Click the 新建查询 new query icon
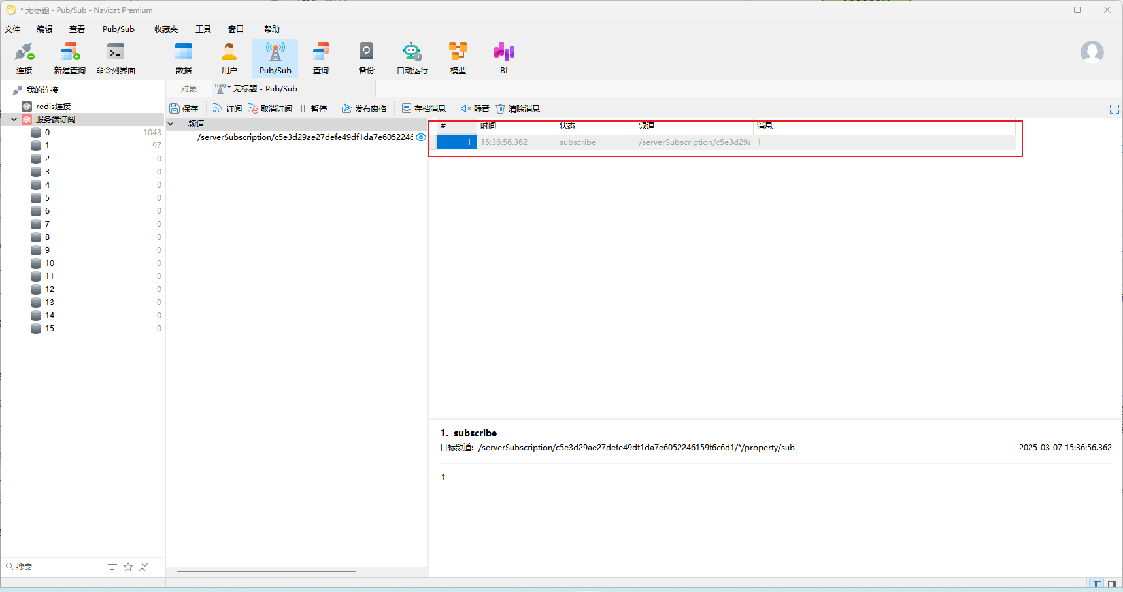The height and width of the screenshot is (592, 1123). pos(70,58)
